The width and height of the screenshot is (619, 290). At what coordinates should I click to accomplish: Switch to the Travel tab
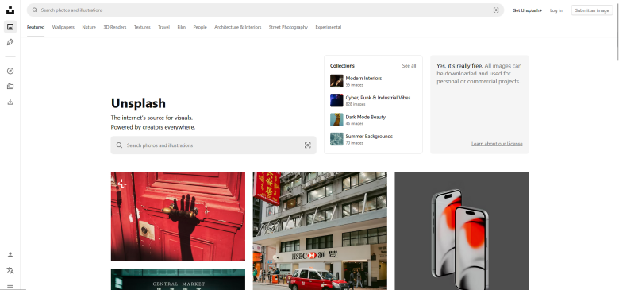(163, 27)
